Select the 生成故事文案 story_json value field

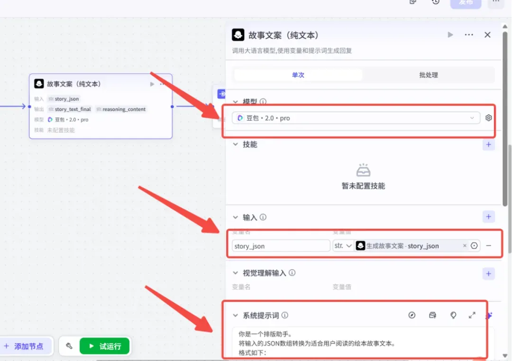pos(411,245)
